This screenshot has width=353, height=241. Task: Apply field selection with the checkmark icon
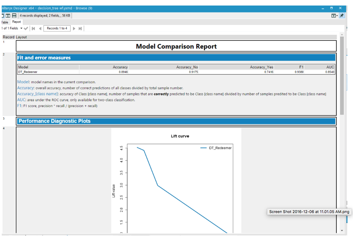[26, 28]
